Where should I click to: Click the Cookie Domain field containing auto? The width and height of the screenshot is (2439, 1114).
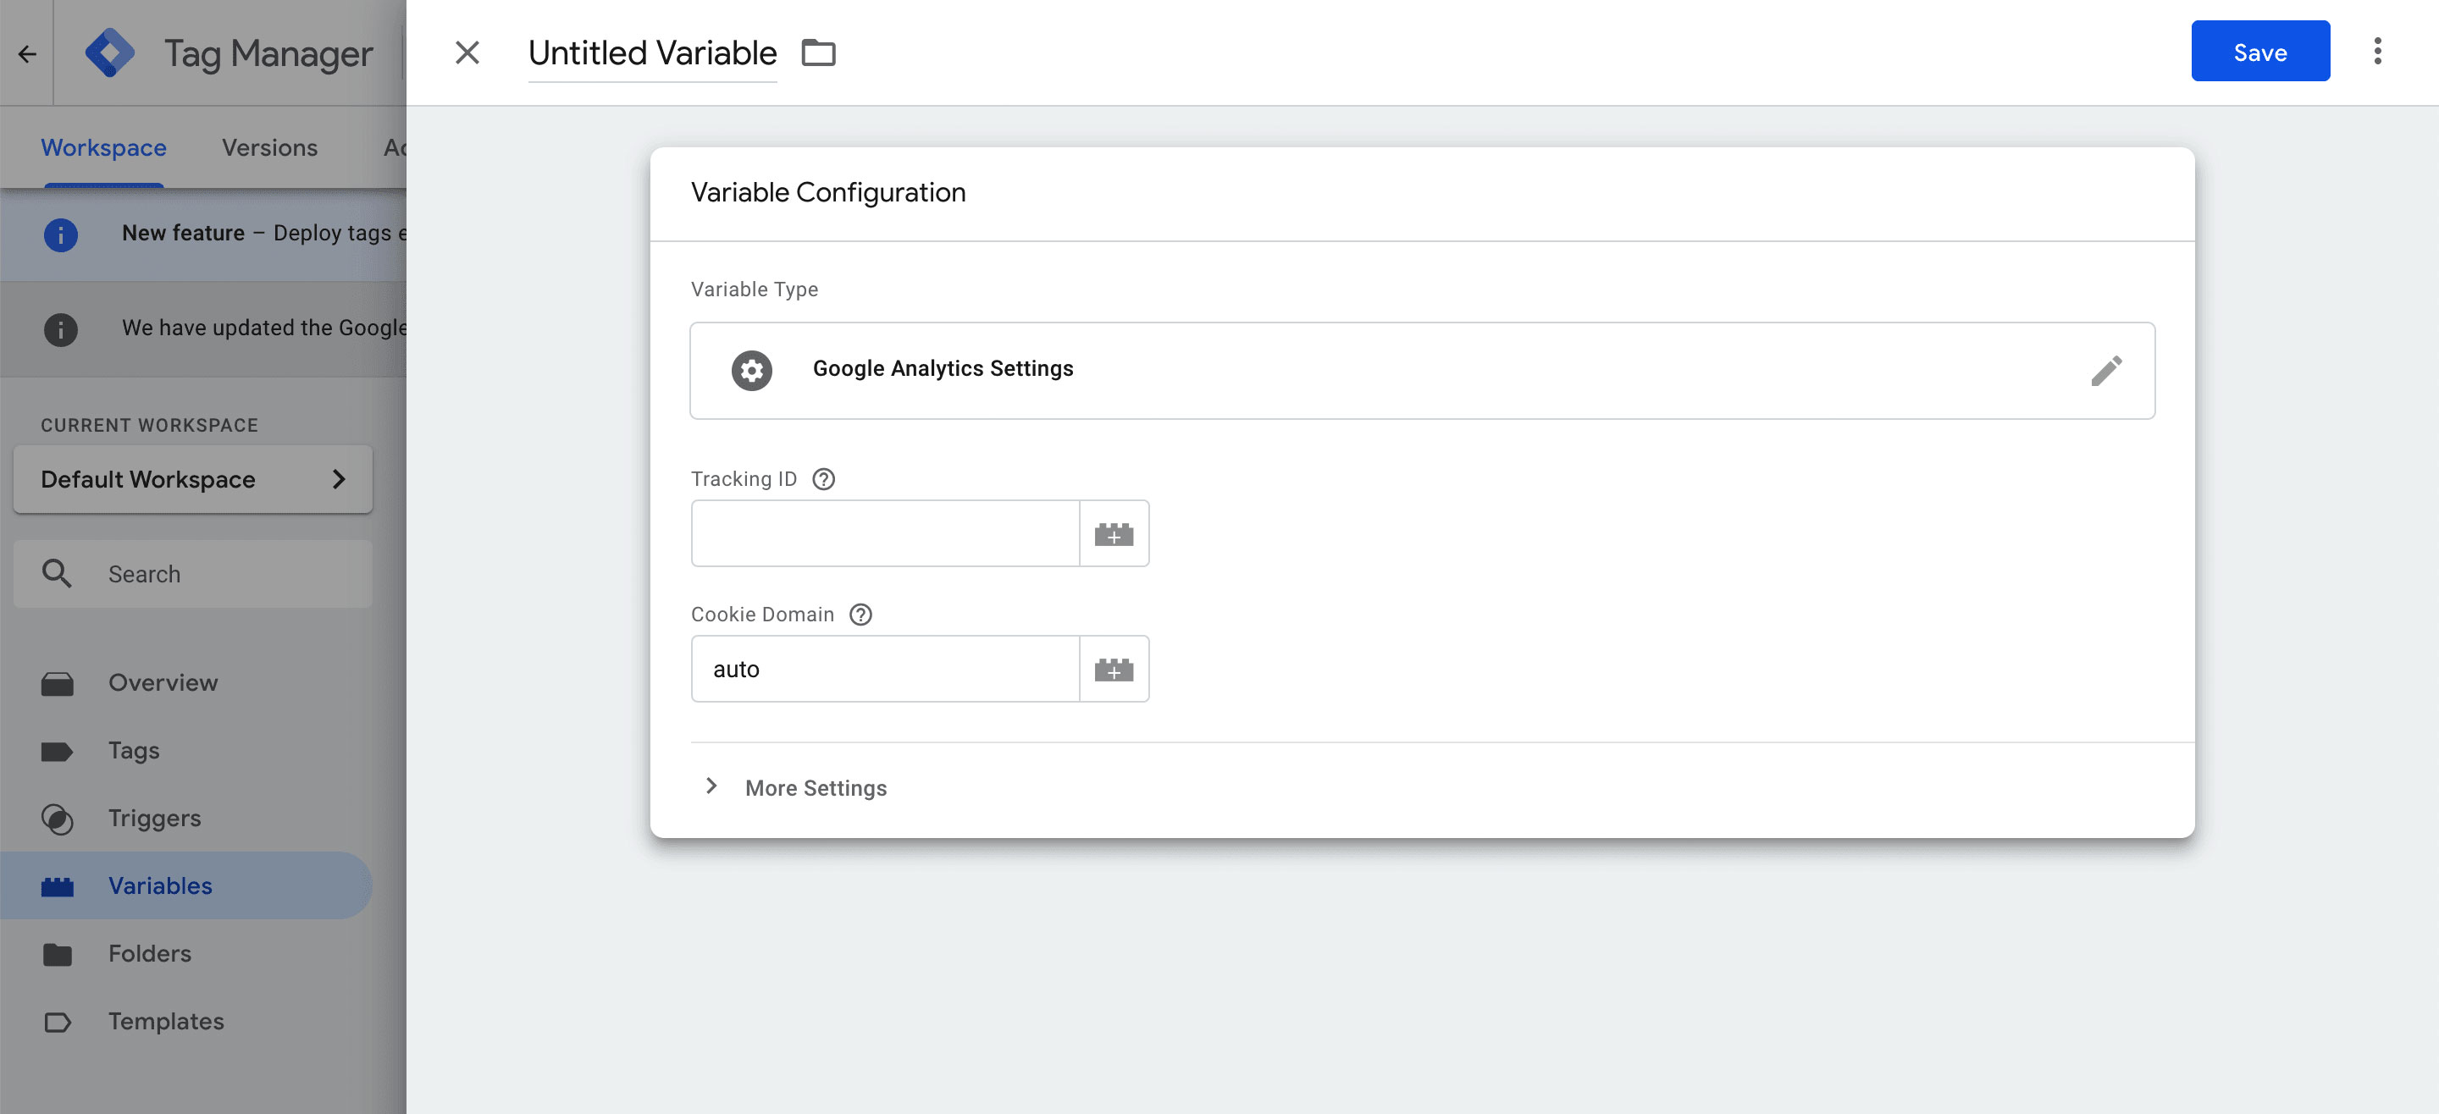coord(884,669)
